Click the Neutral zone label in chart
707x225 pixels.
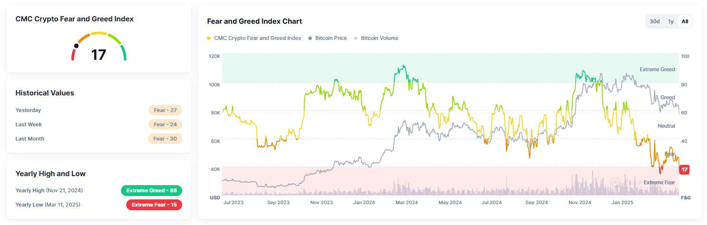pos(666,126)
